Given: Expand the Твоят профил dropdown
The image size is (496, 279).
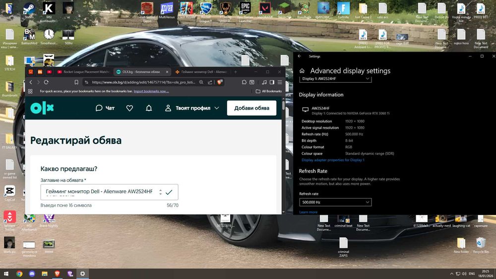Looking at the screenshot, I should click(x=192, y=108).
